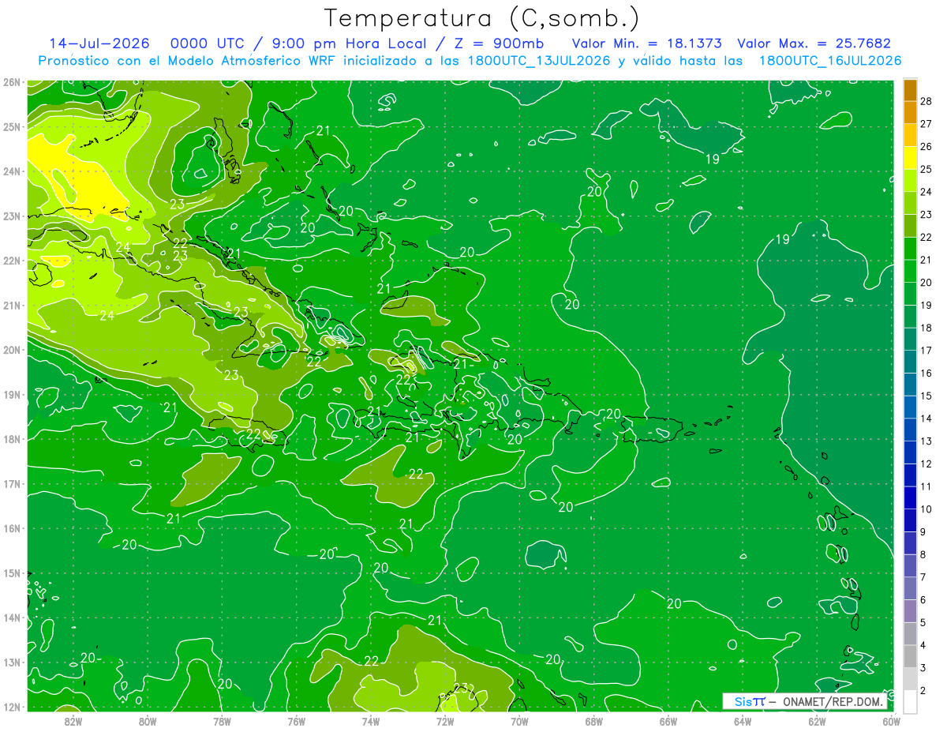Click the 1800UTC_16JUL2026 valid-until time
The width and height of the screenshot is (947, 732).
click(x=829, y=61)
